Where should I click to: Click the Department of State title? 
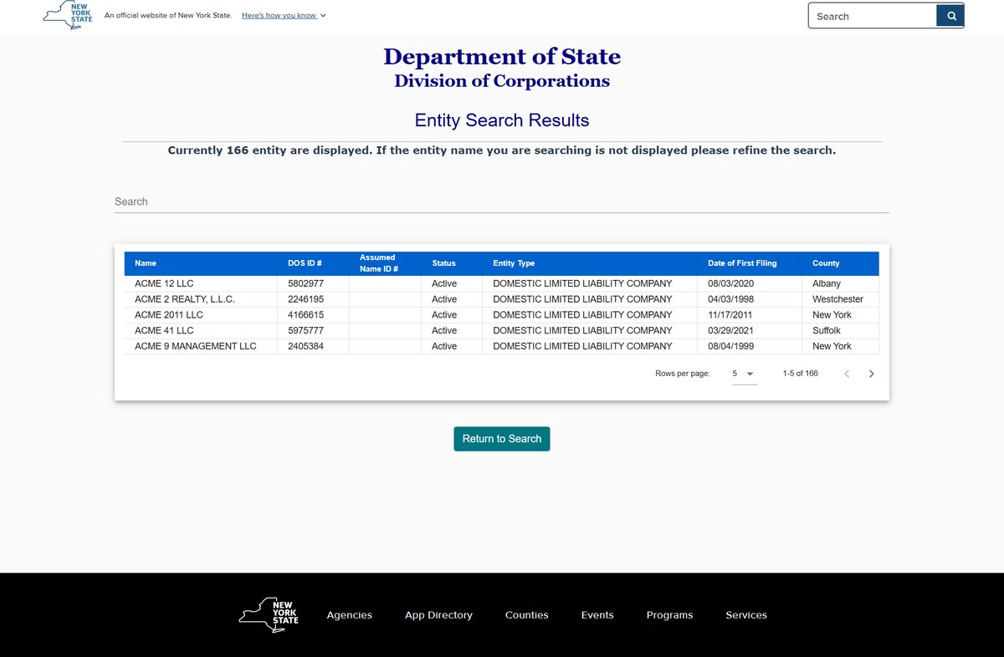point(502,57)
